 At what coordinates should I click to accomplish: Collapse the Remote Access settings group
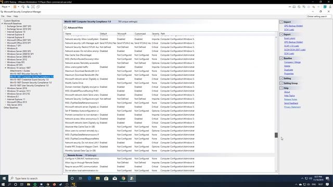[65, 155]
